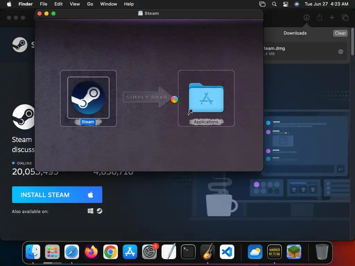This screenshot has width=355, height=266.
Task: Toggle the Safari Downloads toolbar button
Action: (306, 17)
